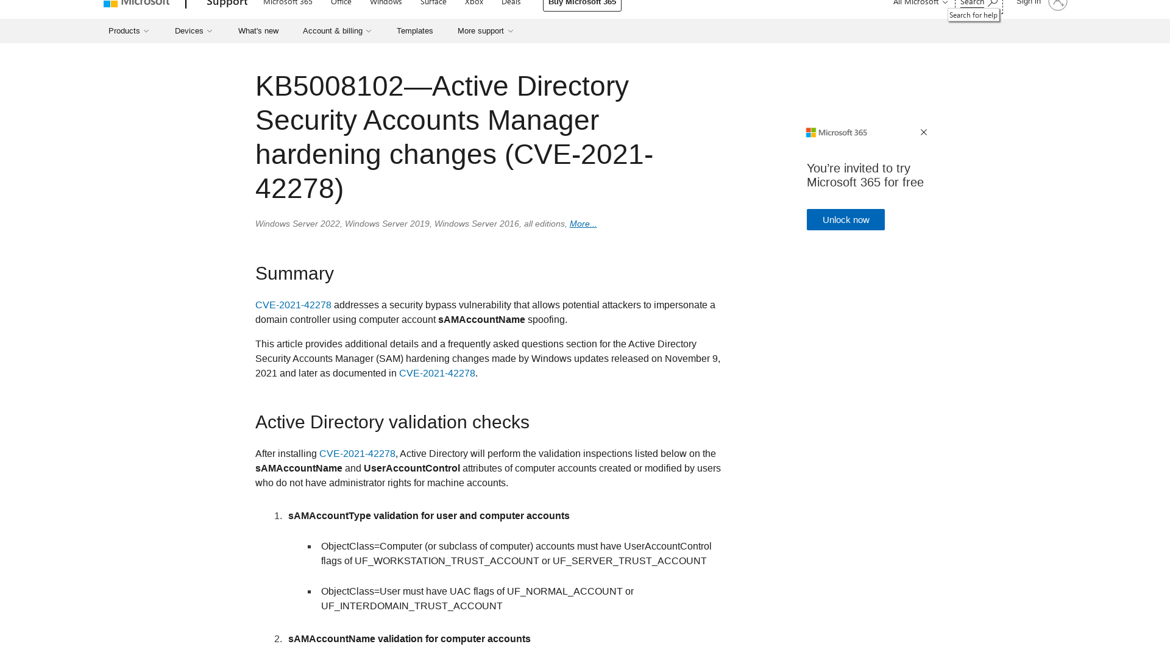1170x658 pixels.
Task: Open the What's new page
Action: tap(258, 31)
